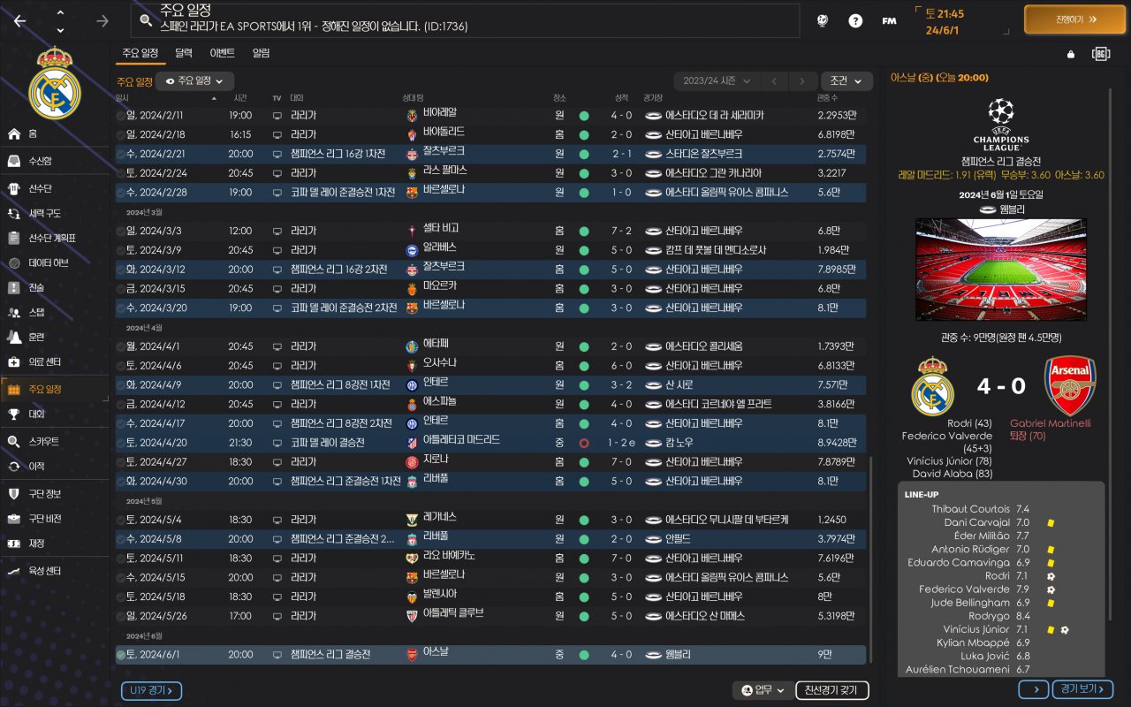Toggle the lock icon below the continue button
The image size is (1131, 707).
(x=1071, y=55)
